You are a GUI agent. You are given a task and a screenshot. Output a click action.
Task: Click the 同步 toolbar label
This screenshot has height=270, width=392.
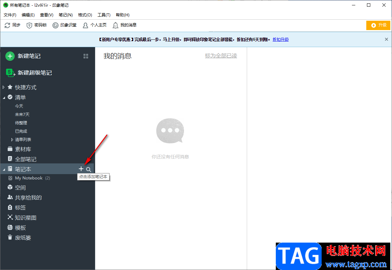[x=16, y=25]
